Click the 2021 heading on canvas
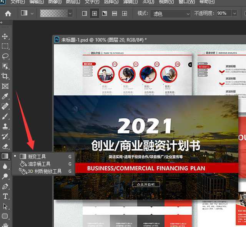The image size is (246, 227). (x=145, y=126)
